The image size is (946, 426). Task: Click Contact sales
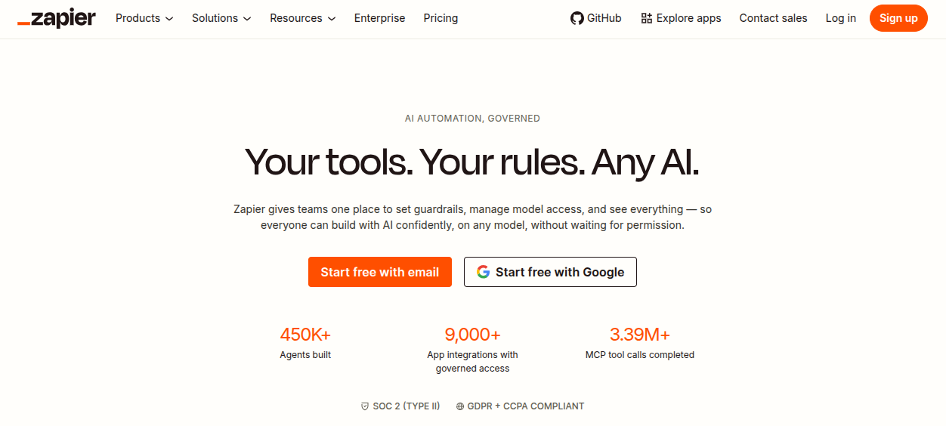[773, 18]
